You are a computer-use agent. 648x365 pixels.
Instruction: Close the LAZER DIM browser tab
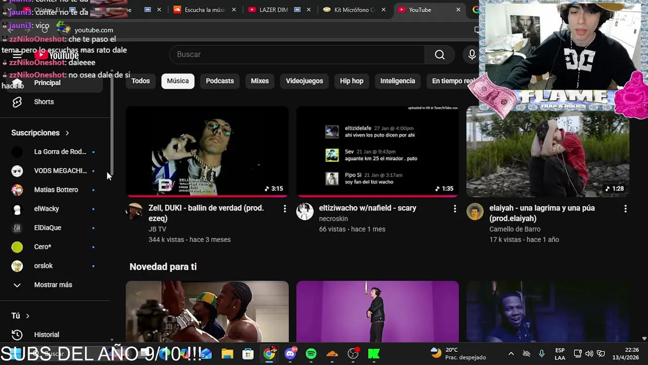pos(309,10)
